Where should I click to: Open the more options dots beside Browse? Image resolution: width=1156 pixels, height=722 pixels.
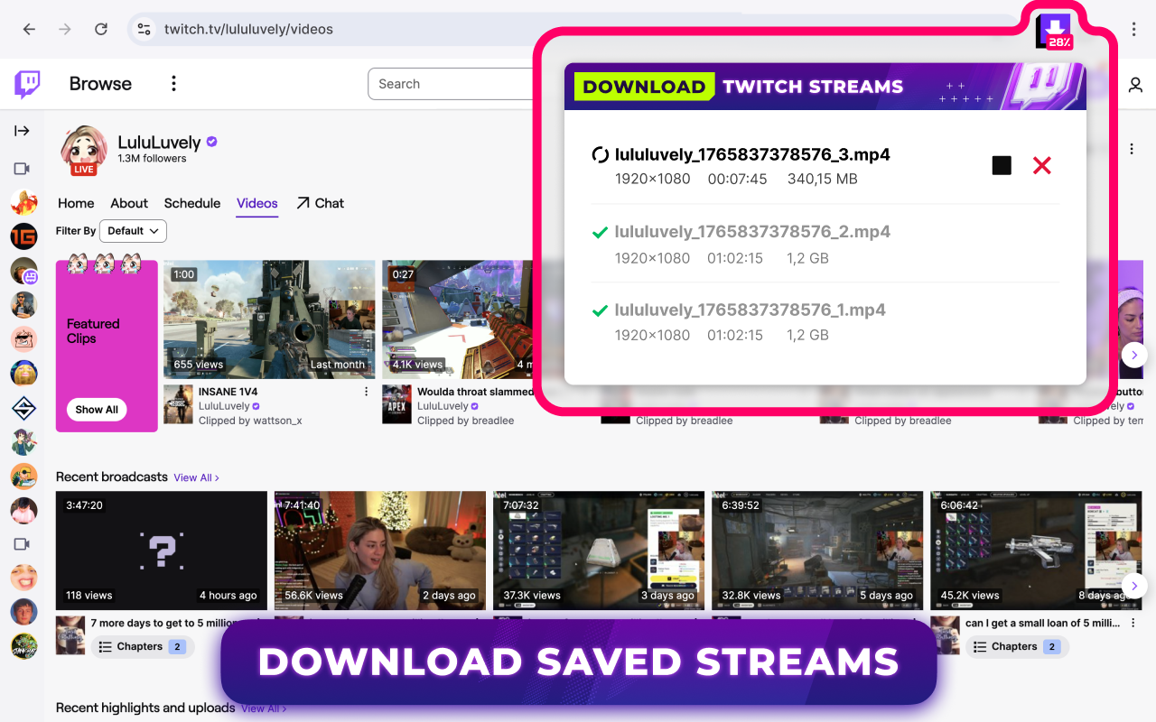pos(173,84)
